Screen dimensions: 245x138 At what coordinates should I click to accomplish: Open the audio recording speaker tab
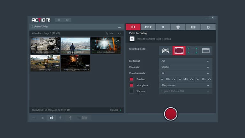[x=163, y=27]
